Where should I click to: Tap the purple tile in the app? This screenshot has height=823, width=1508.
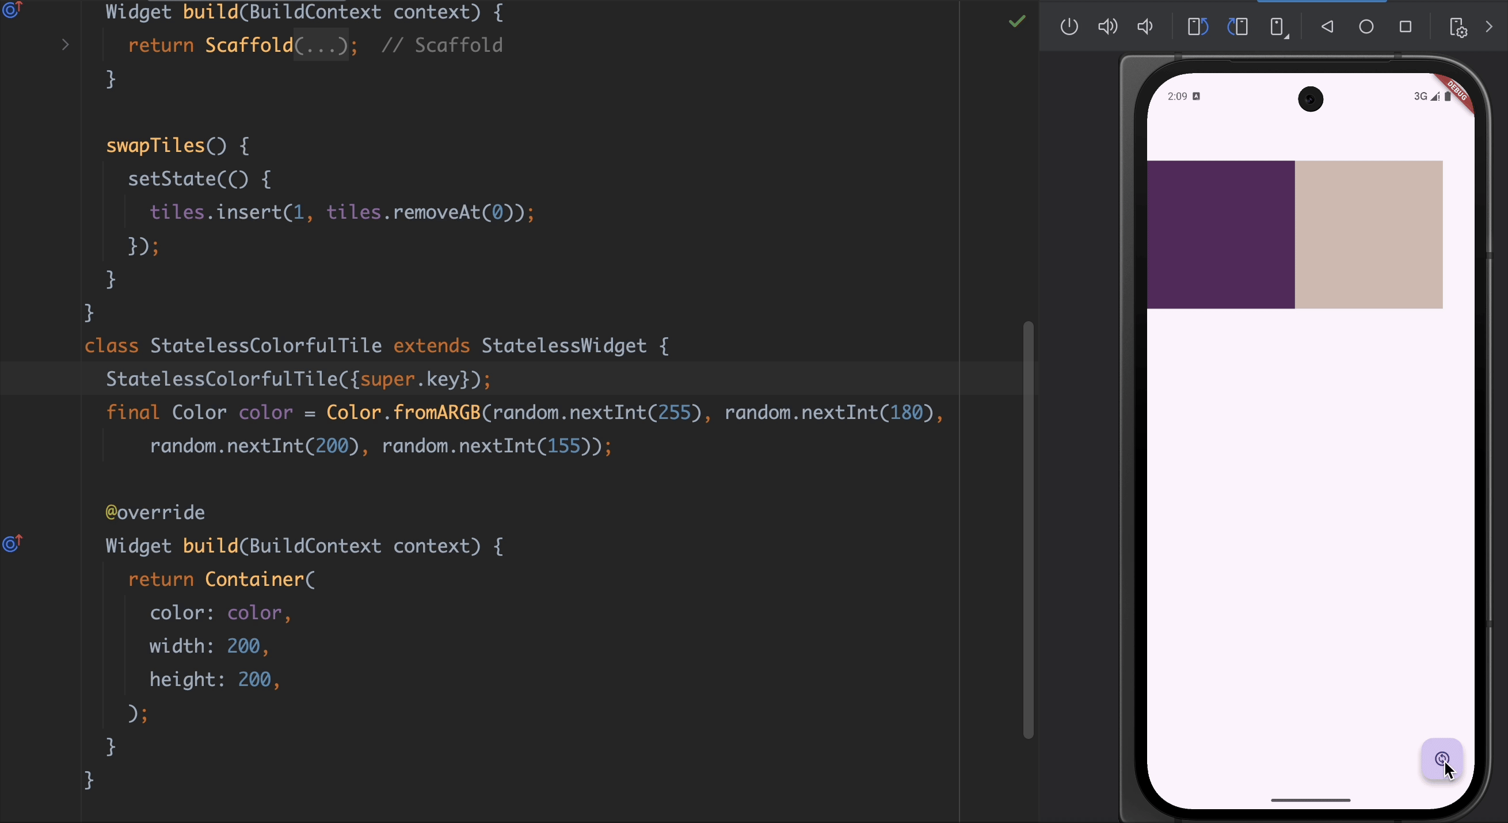(x=1221, y=235)
